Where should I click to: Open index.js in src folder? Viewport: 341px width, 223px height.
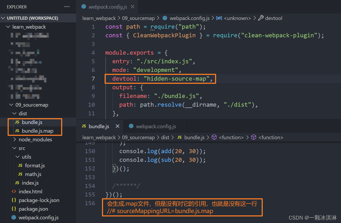(x=30, y=183)
